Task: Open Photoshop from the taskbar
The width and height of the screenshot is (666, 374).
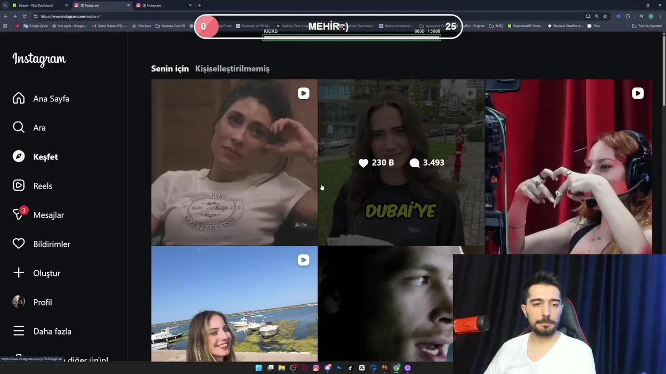Action: (x=339, y=368)
